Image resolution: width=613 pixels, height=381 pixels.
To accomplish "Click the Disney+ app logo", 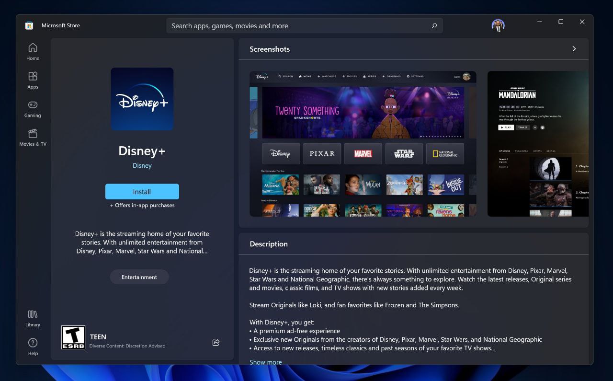I will tap(142, 99).
